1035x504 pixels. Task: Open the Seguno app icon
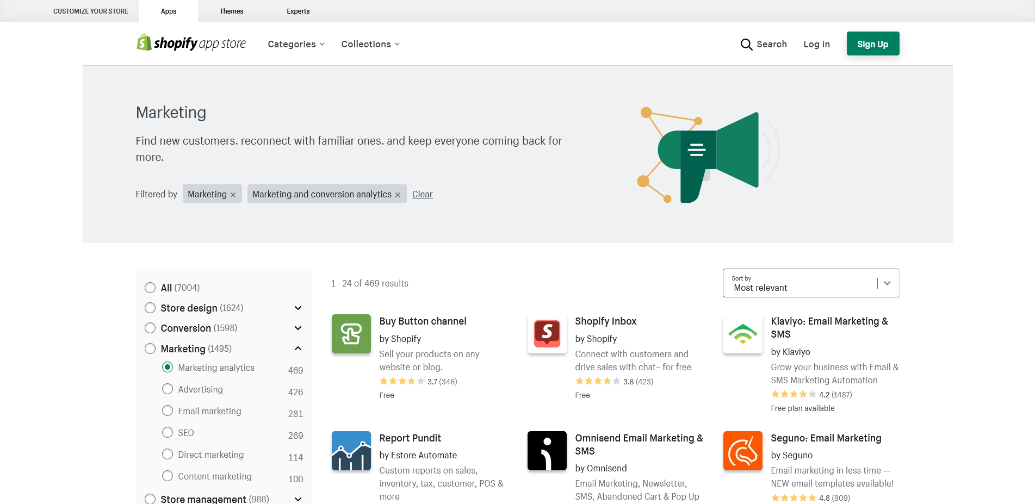[743, 451]
